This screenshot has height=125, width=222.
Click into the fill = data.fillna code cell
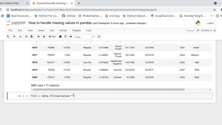(121, 96)
